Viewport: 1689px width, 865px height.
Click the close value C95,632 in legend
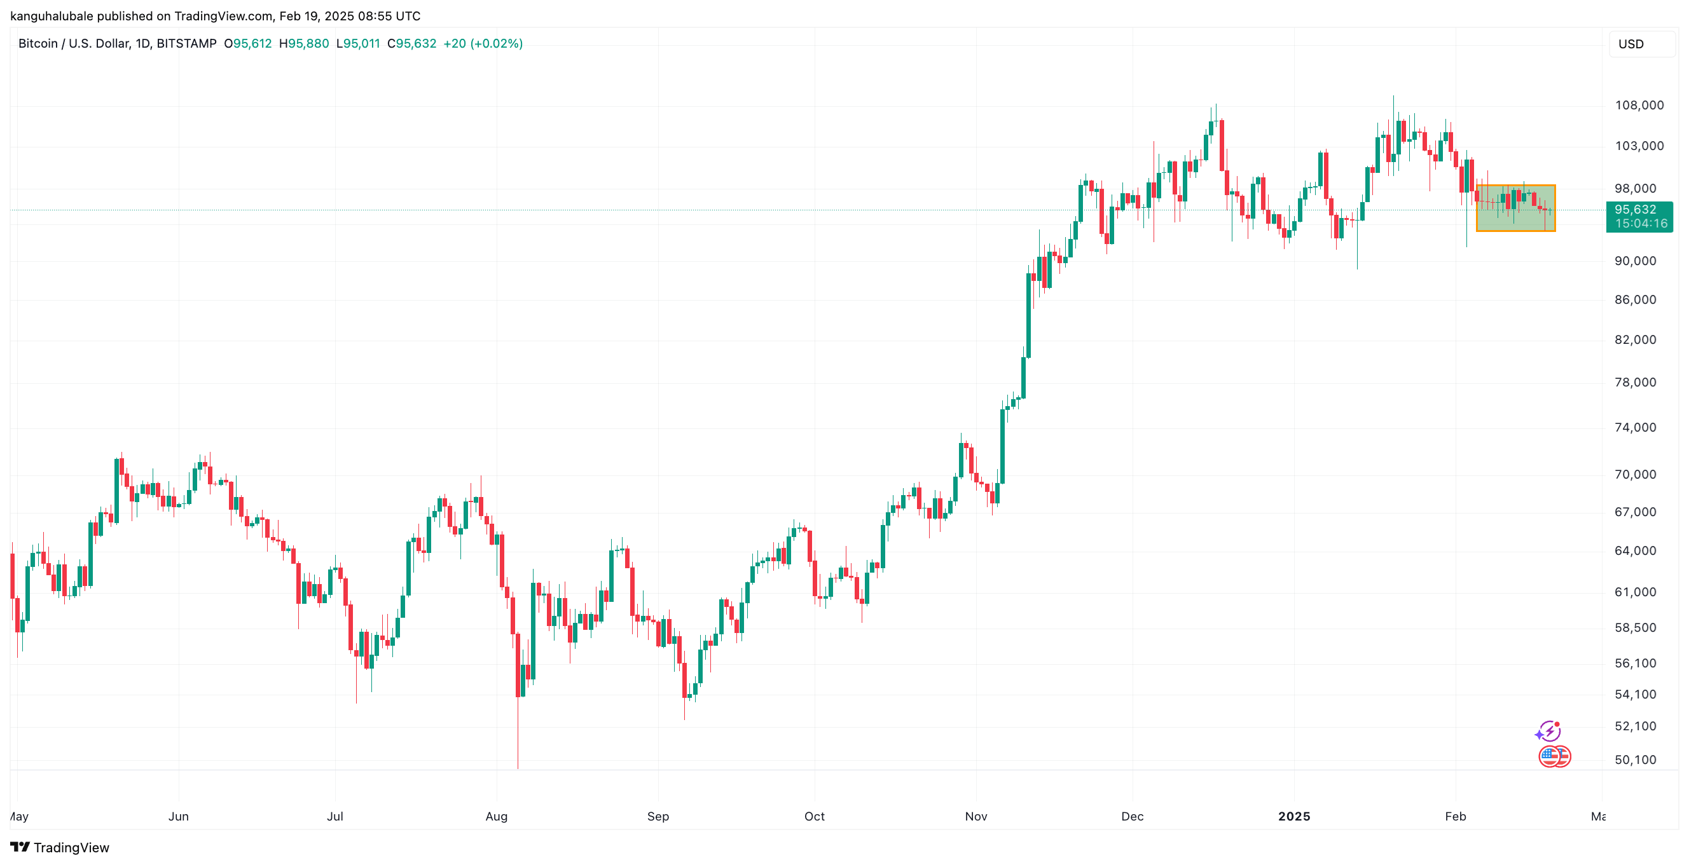pos(412,44)
